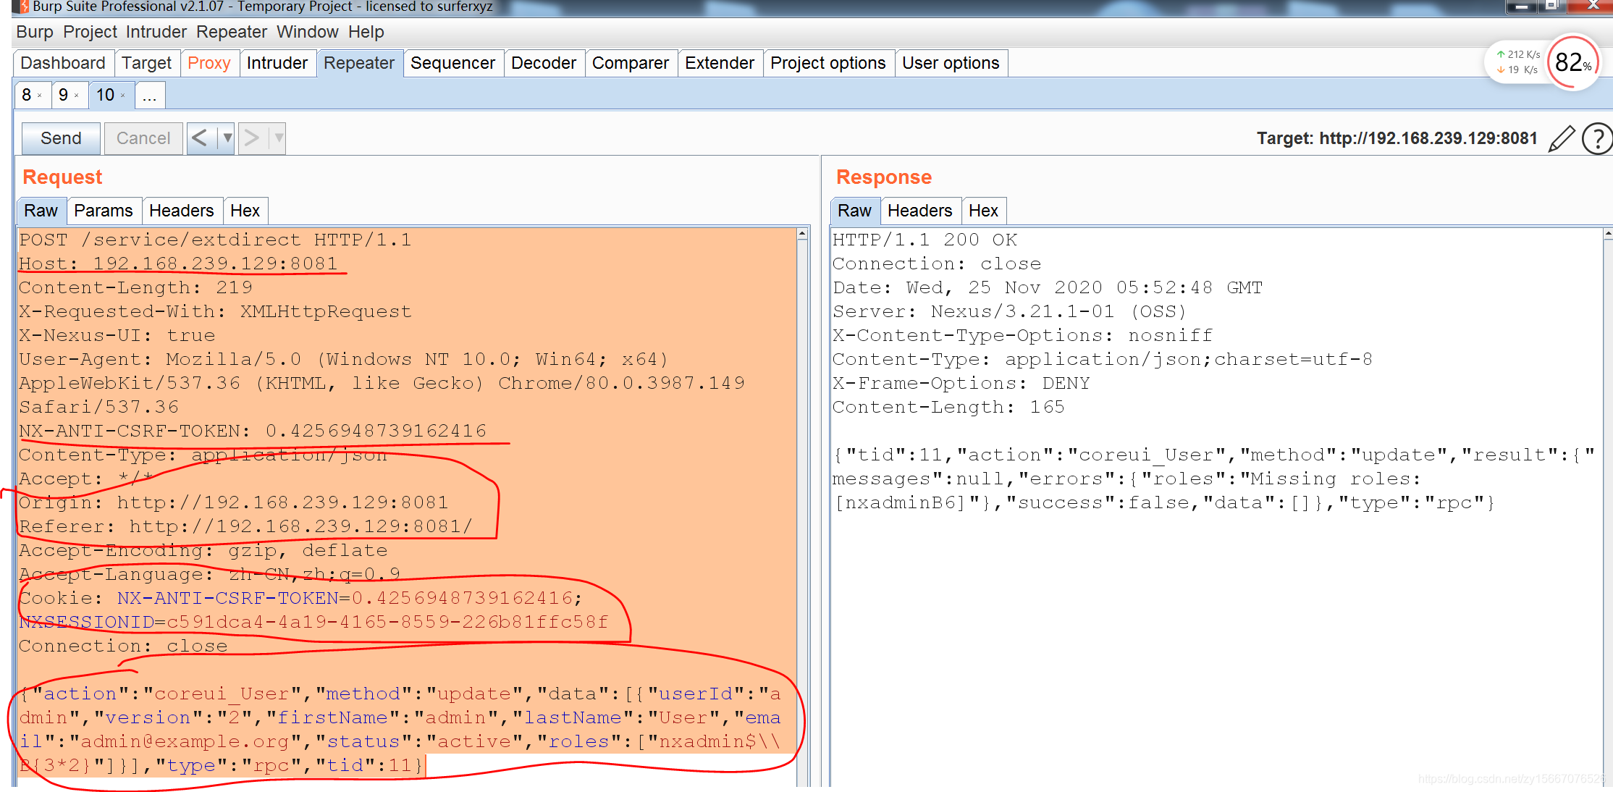Open the Project menu

(90, 32)
